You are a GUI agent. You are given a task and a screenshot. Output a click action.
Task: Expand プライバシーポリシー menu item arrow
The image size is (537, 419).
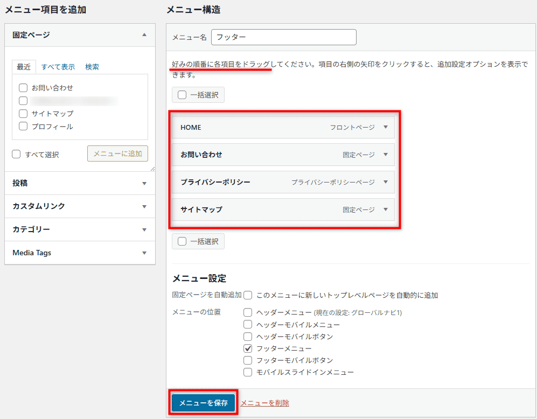(385, 182)
